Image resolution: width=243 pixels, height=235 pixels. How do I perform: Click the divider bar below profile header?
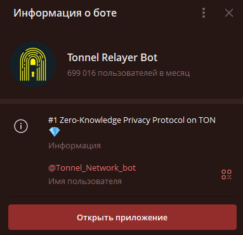point(121,101)
